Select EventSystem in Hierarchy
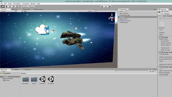Screen dimensions: 172x97 pyautogui.click(x=124, y=22)
